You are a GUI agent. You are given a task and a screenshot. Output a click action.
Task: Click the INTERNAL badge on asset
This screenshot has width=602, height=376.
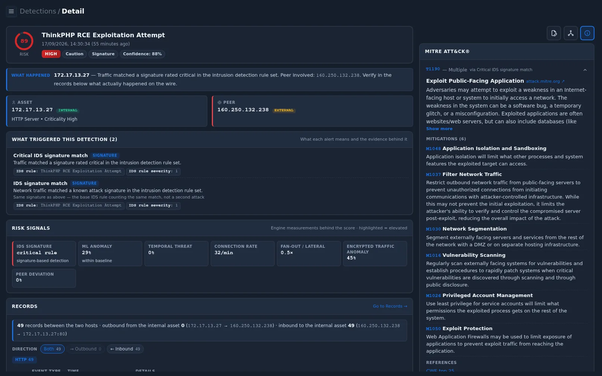click(x=68, y=110)
